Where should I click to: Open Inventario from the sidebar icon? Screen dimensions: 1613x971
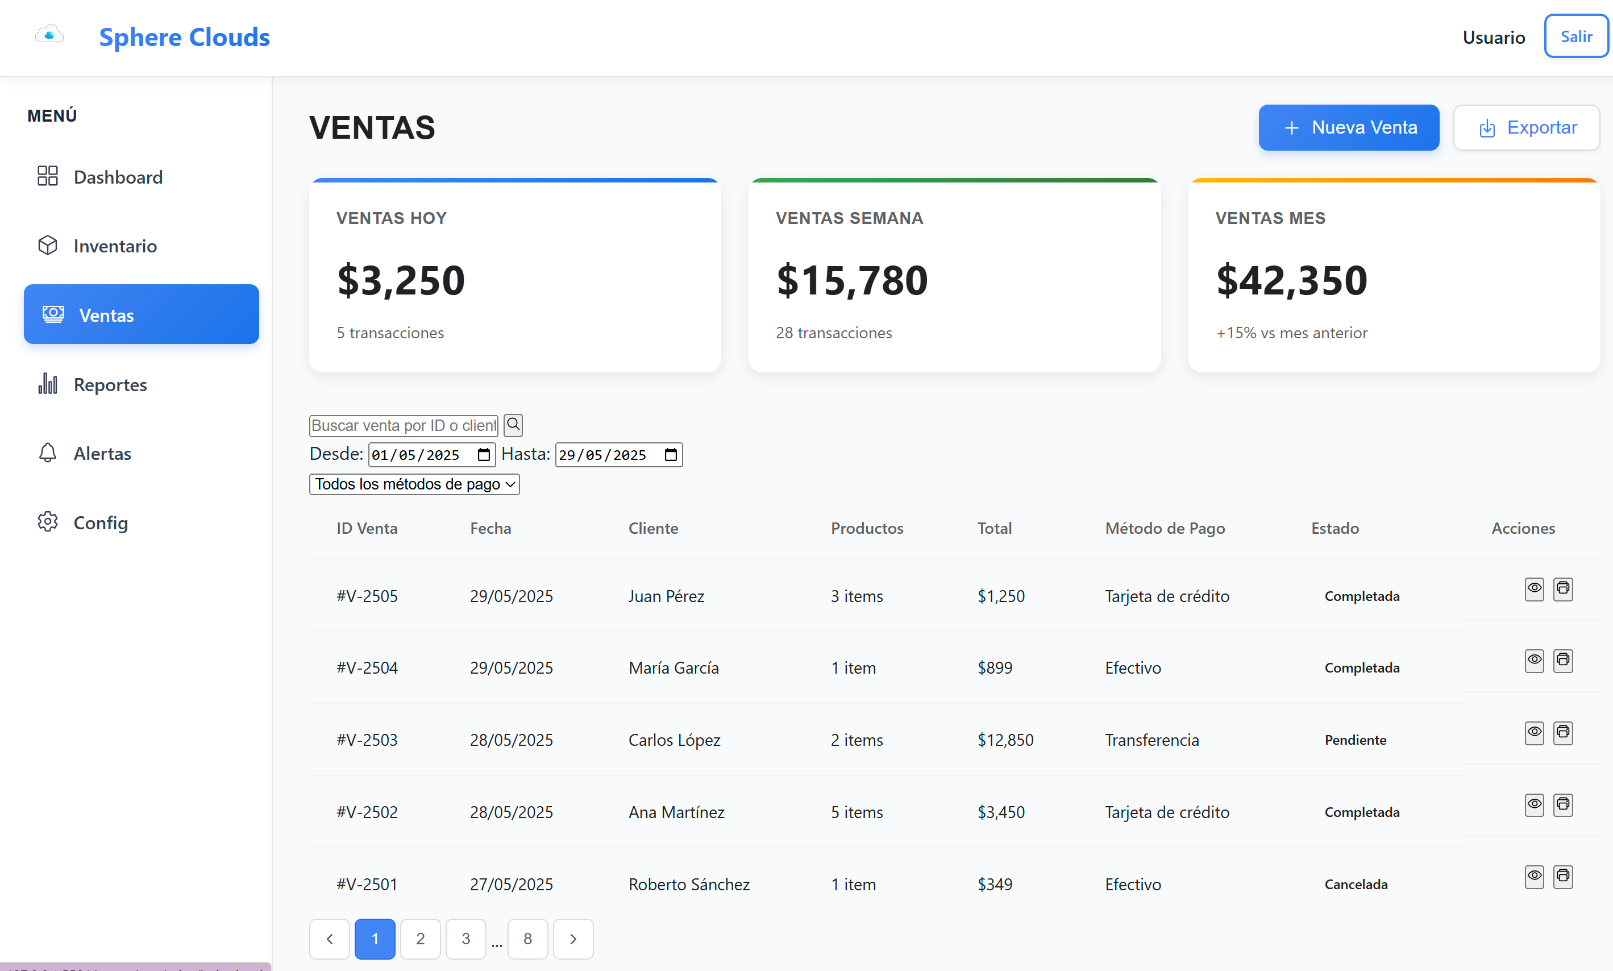[x=48, y=246]
